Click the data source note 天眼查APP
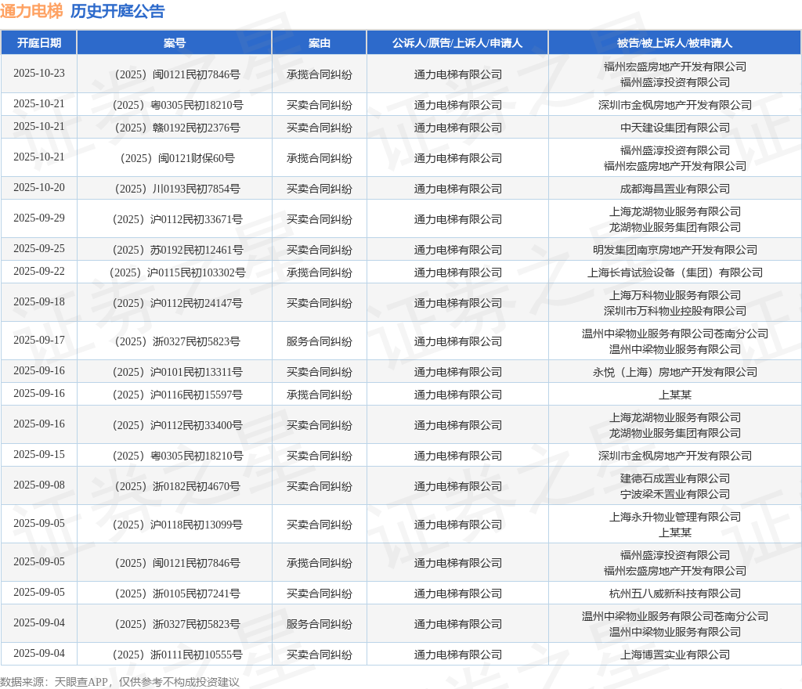Viewport: 802px width, 689px height. [x=81, y=682]
